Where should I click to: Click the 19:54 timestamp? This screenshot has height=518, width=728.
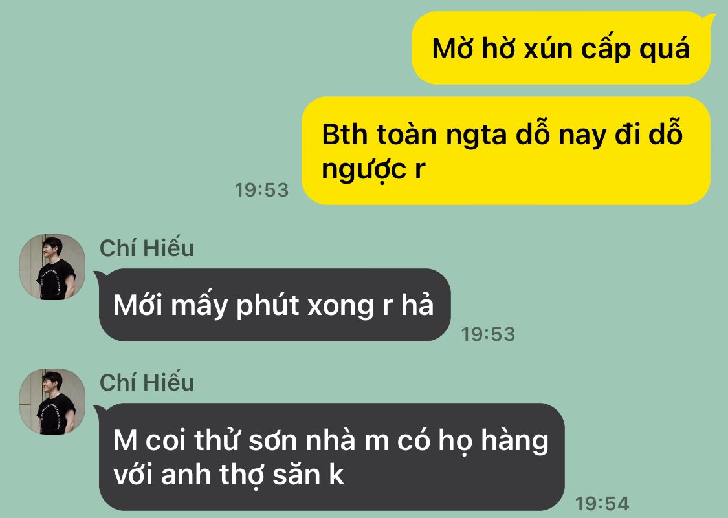coord(602,504)
